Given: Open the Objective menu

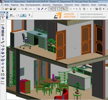Looking at the screenshot, I should pos(85,5).
